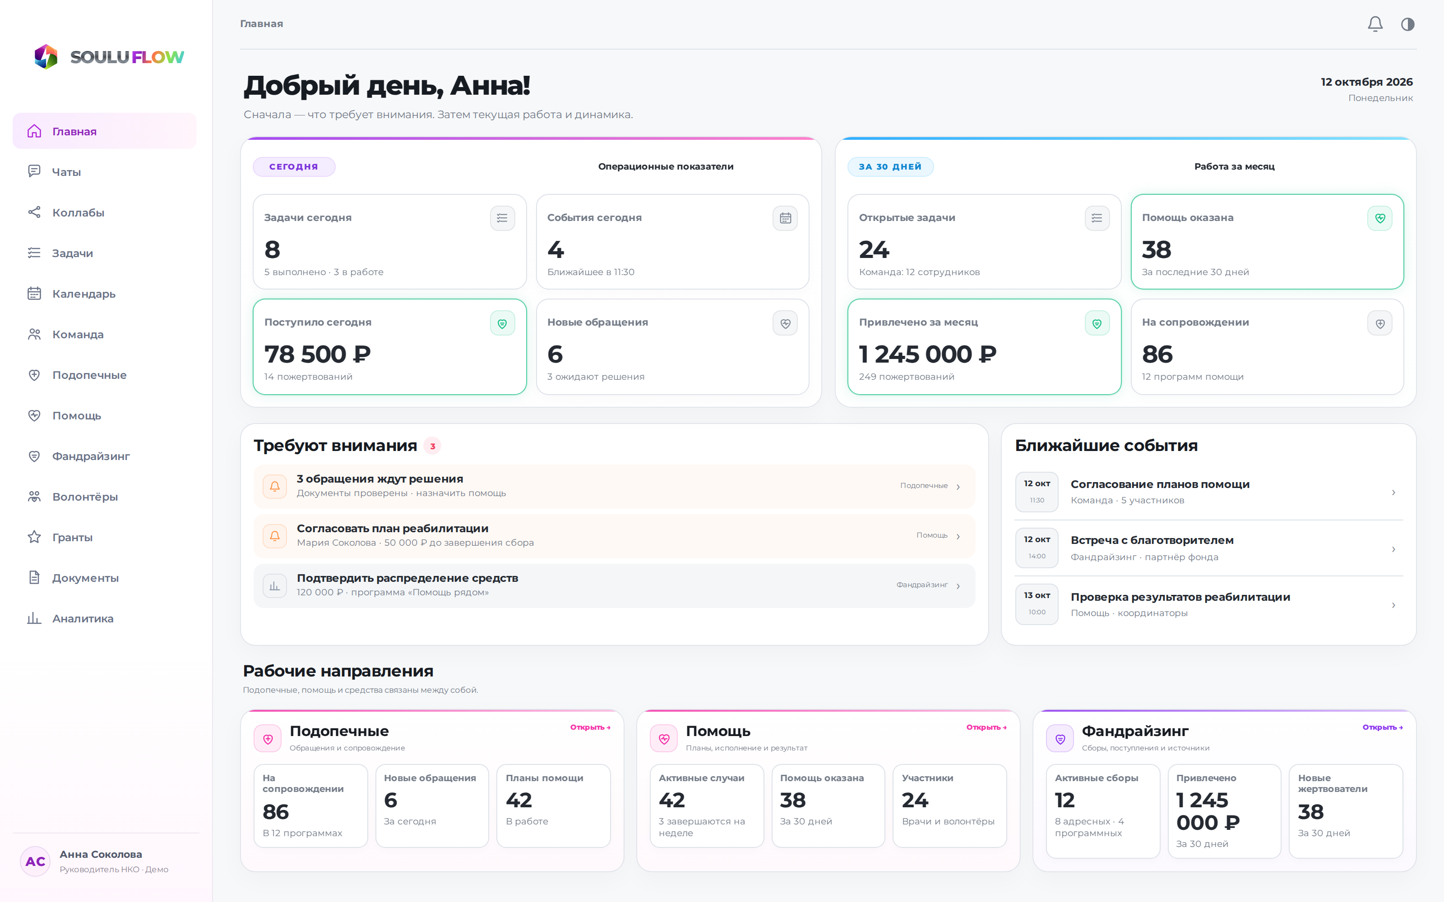This screenshot has width=1444, height=902.
Task: Click shield icon in Привлечено за месяц card
Action: point(1097,323)
